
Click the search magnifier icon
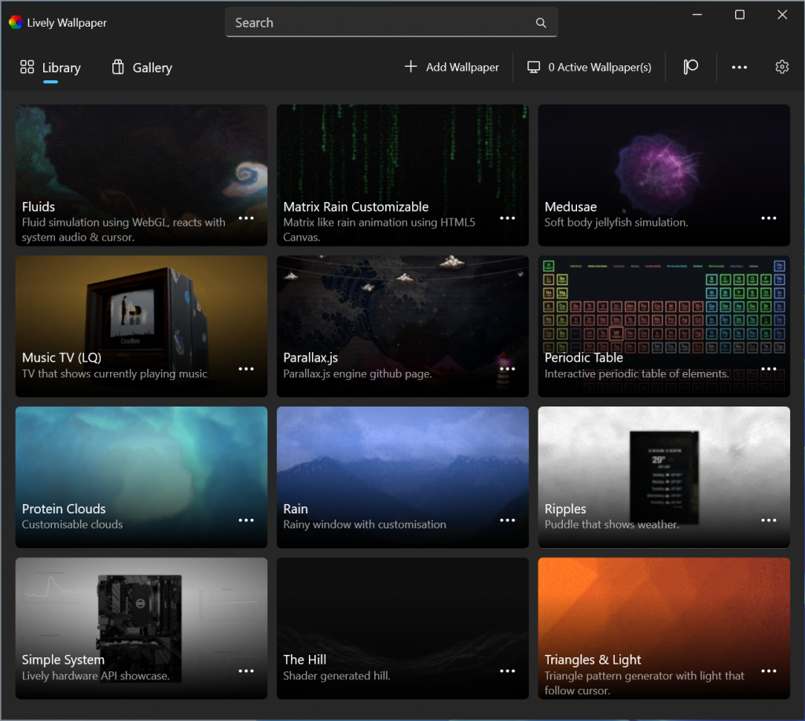[541, 23]
